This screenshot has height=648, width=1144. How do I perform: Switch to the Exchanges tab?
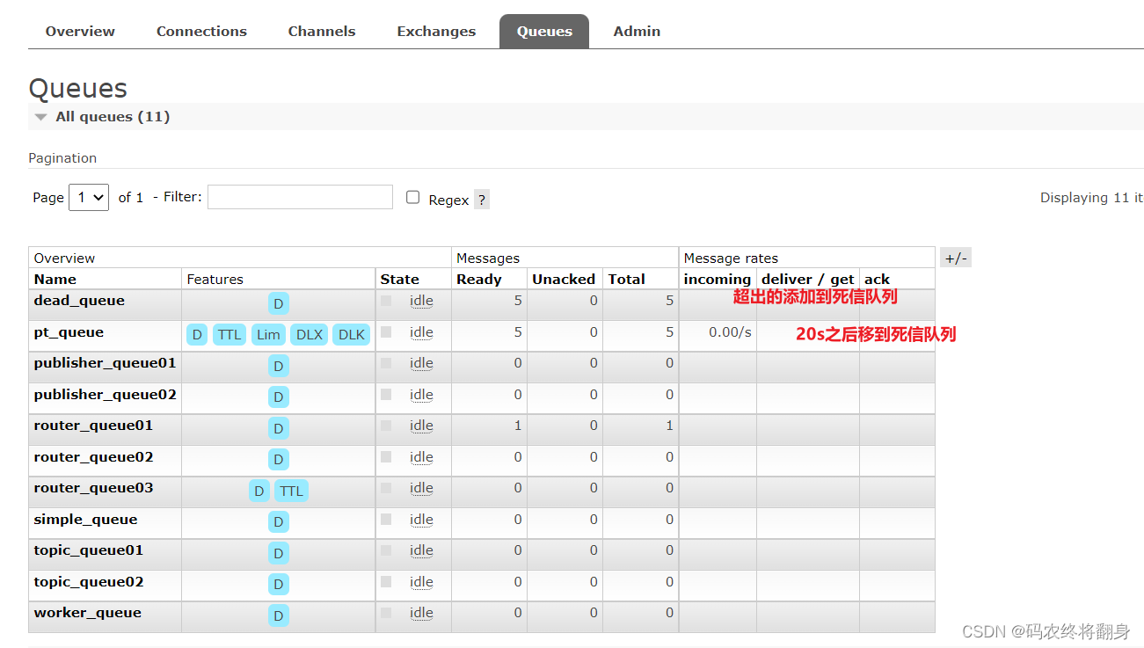[436, 31]
